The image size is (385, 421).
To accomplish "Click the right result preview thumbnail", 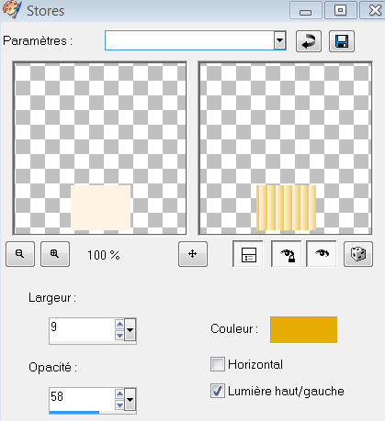I will coord(285,149).
